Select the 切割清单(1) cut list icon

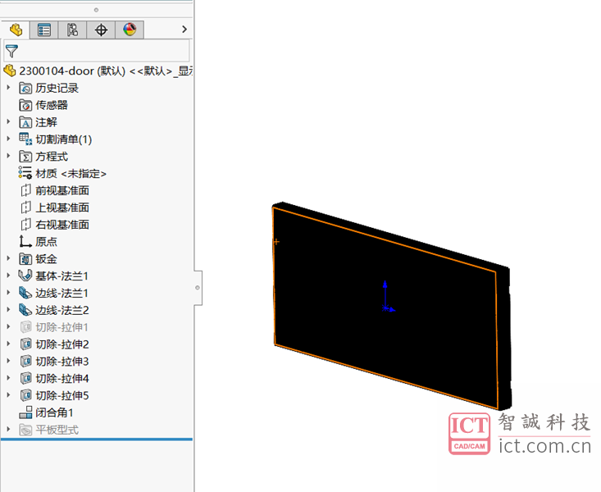[x=25, y=139]
